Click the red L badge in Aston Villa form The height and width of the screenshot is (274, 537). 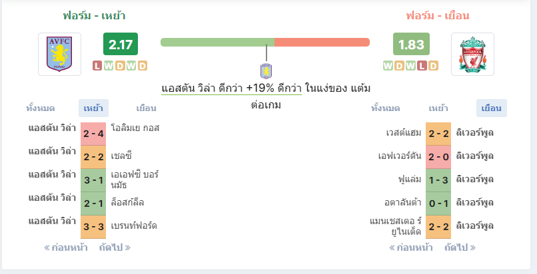pyautogui.click(x=97, y=66)
